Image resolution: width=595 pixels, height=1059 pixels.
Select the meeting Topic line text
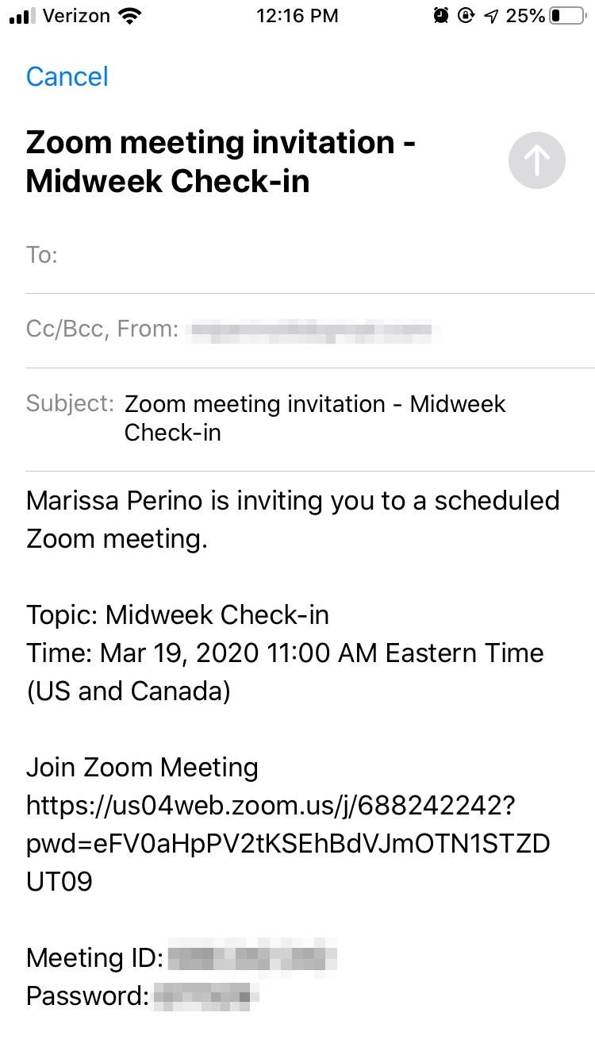(178, 614)
